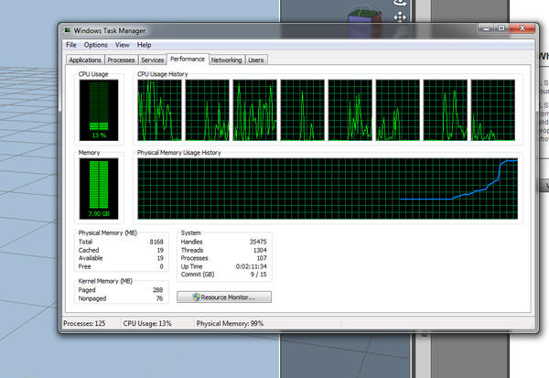Viewport: 549px width, 378px height.
Task: Open the Options menu
Action: pos(95,45)
